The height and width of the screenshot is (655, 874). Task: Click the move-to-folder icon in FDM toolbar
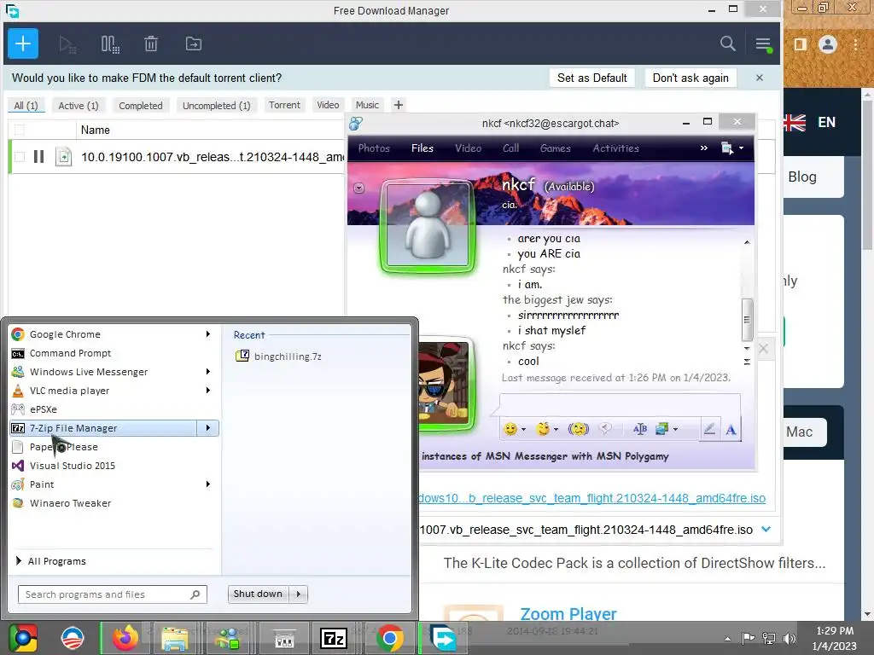click(194, 43)
